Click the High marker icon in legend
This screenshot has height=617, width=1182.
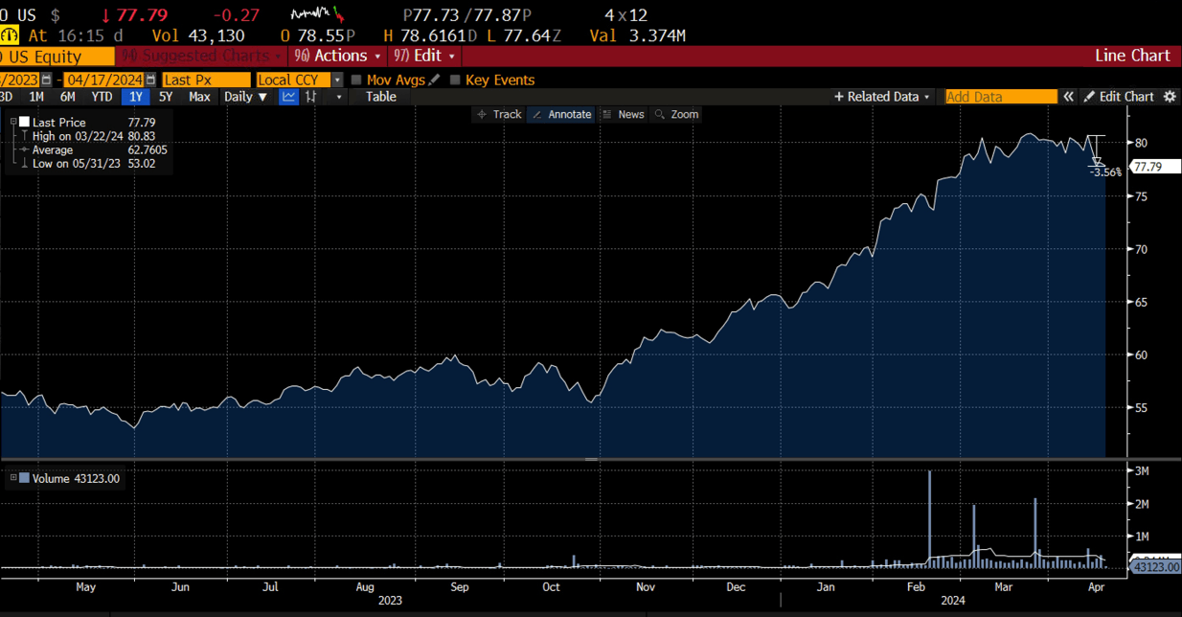pos(24,136)
